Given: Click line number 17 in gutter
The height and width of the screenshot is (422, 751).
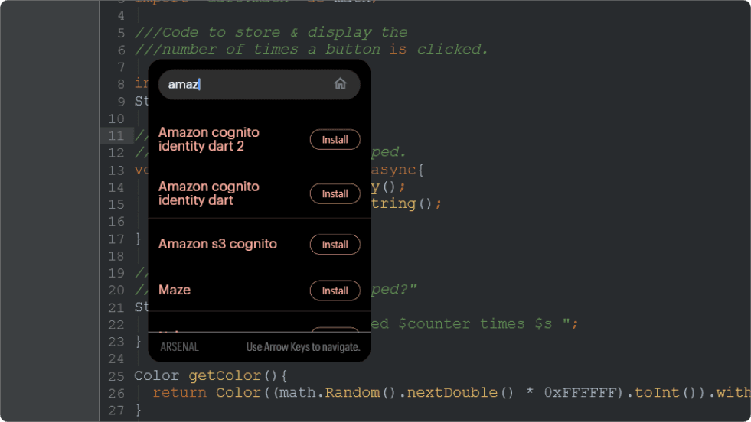Looking at the screenshot, I should coord(116,239).
